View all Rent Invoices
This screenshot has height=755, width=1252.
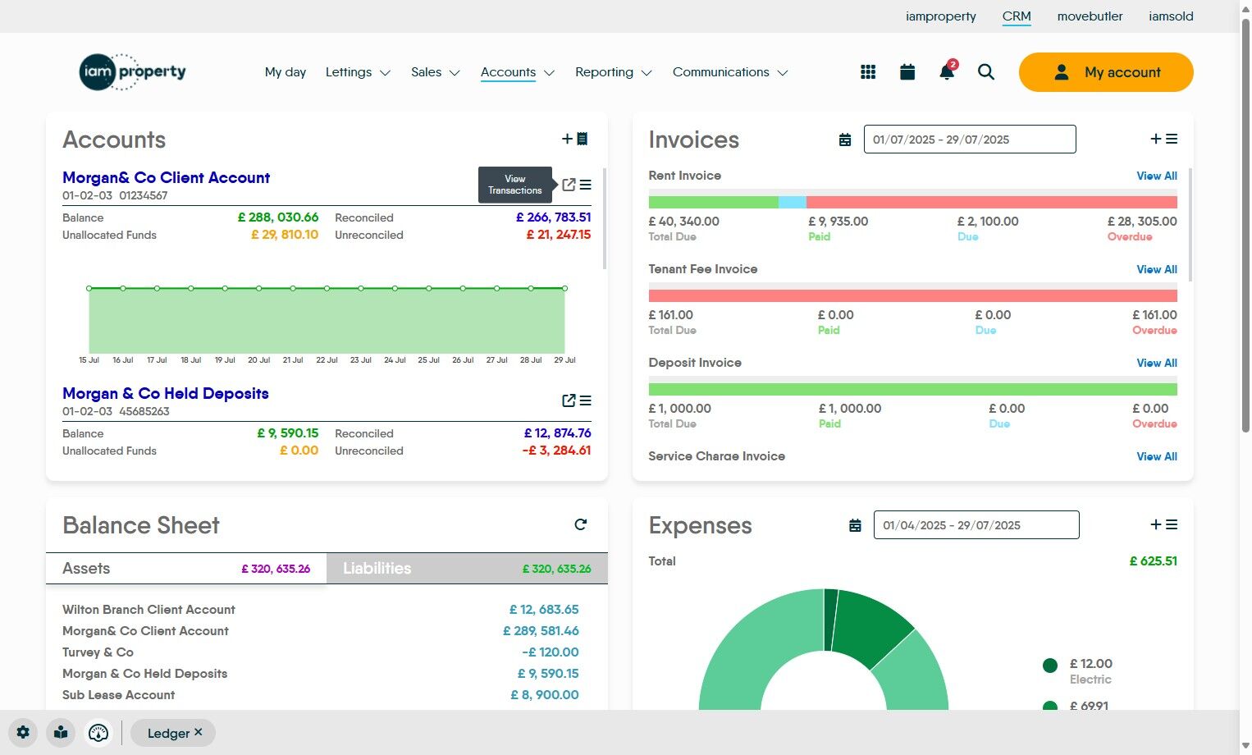click(1157, 176)
